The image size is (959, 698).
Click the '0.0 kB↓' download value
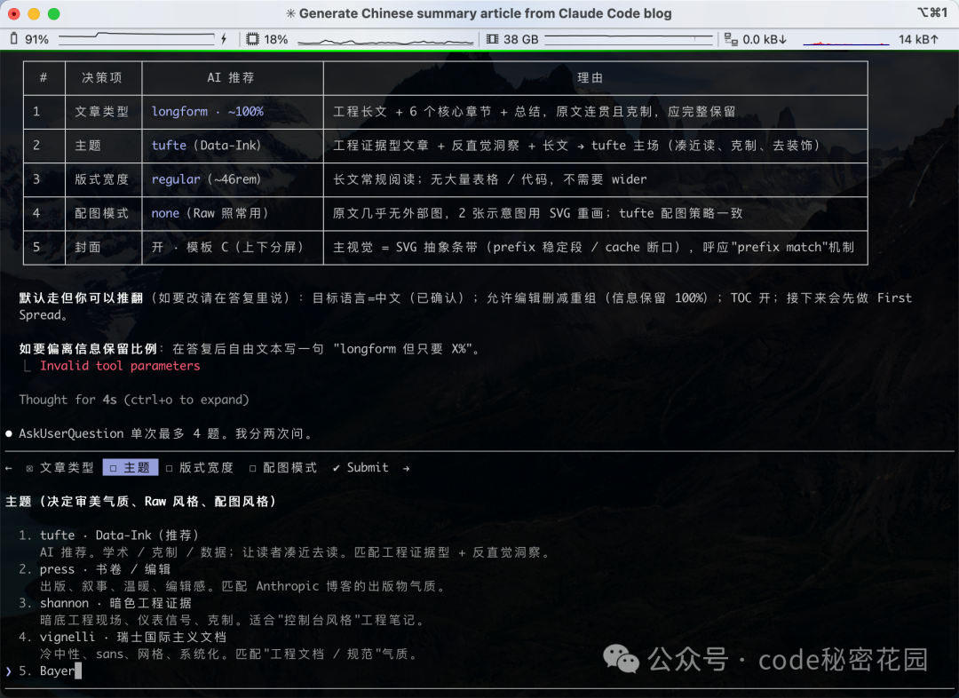pos(765,39)
